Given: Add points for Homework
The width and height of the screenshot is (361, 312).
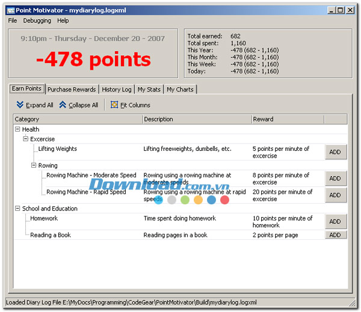Looking at the screenshot, I should (x=336, y=222).
